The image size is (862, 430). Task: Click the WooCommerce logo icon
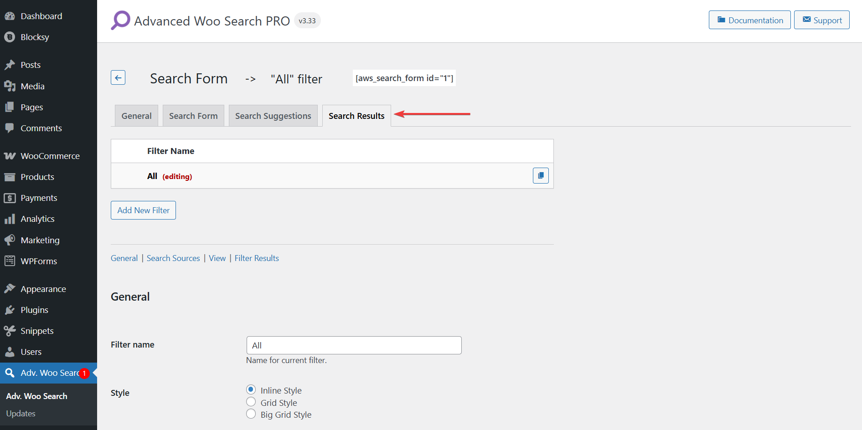pos(10,156)
